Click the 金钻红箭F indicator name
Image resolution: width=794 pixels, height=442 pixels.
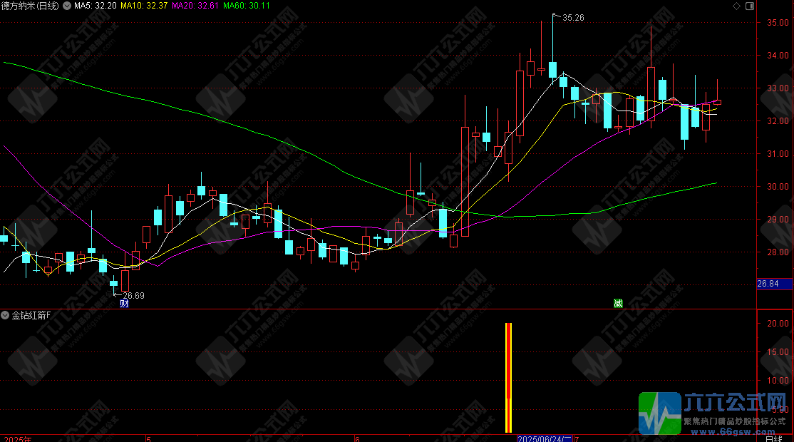click(31, 314)
